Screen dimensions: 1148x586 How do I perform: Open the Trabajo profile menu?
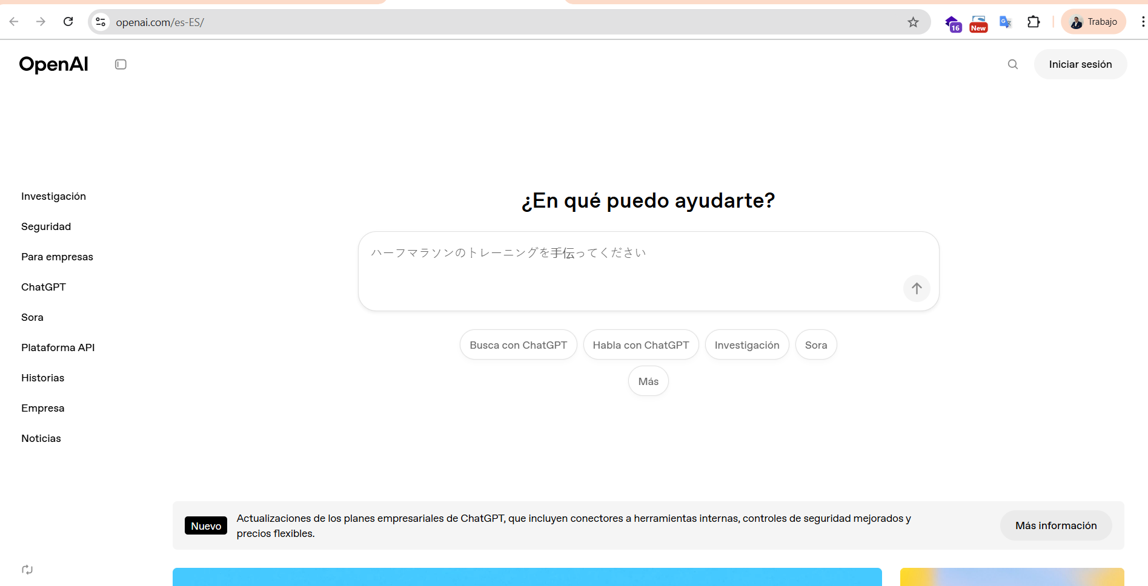point(1093,22)
